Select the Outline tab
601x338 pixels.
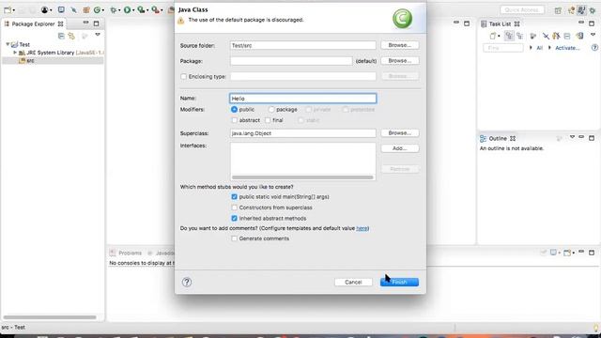click(498, 138)
